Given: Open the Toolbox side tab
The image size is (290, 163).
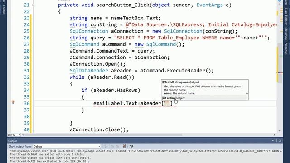Looking at the screenshot, I should point(4,10).
